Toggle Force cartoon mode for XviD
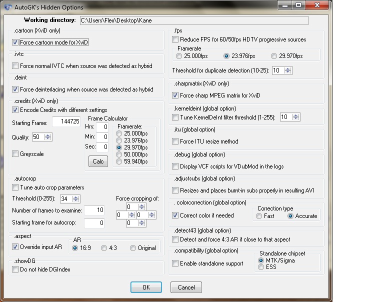 15,42
